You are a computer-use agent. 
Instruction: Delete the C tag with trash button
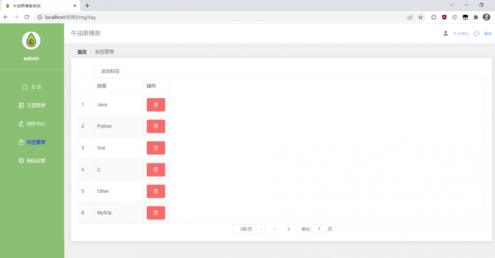156,170
